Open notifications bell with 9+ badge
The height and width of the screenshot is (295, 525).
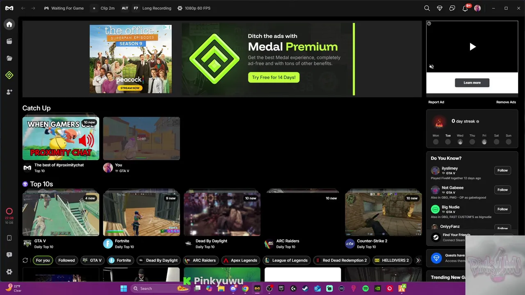465,8
